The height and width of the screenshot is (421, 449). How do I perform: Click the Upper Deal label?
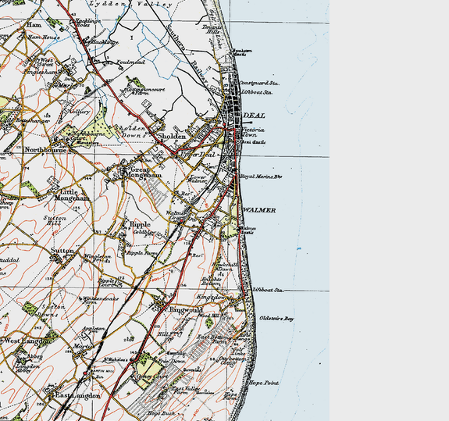point(198,155)
